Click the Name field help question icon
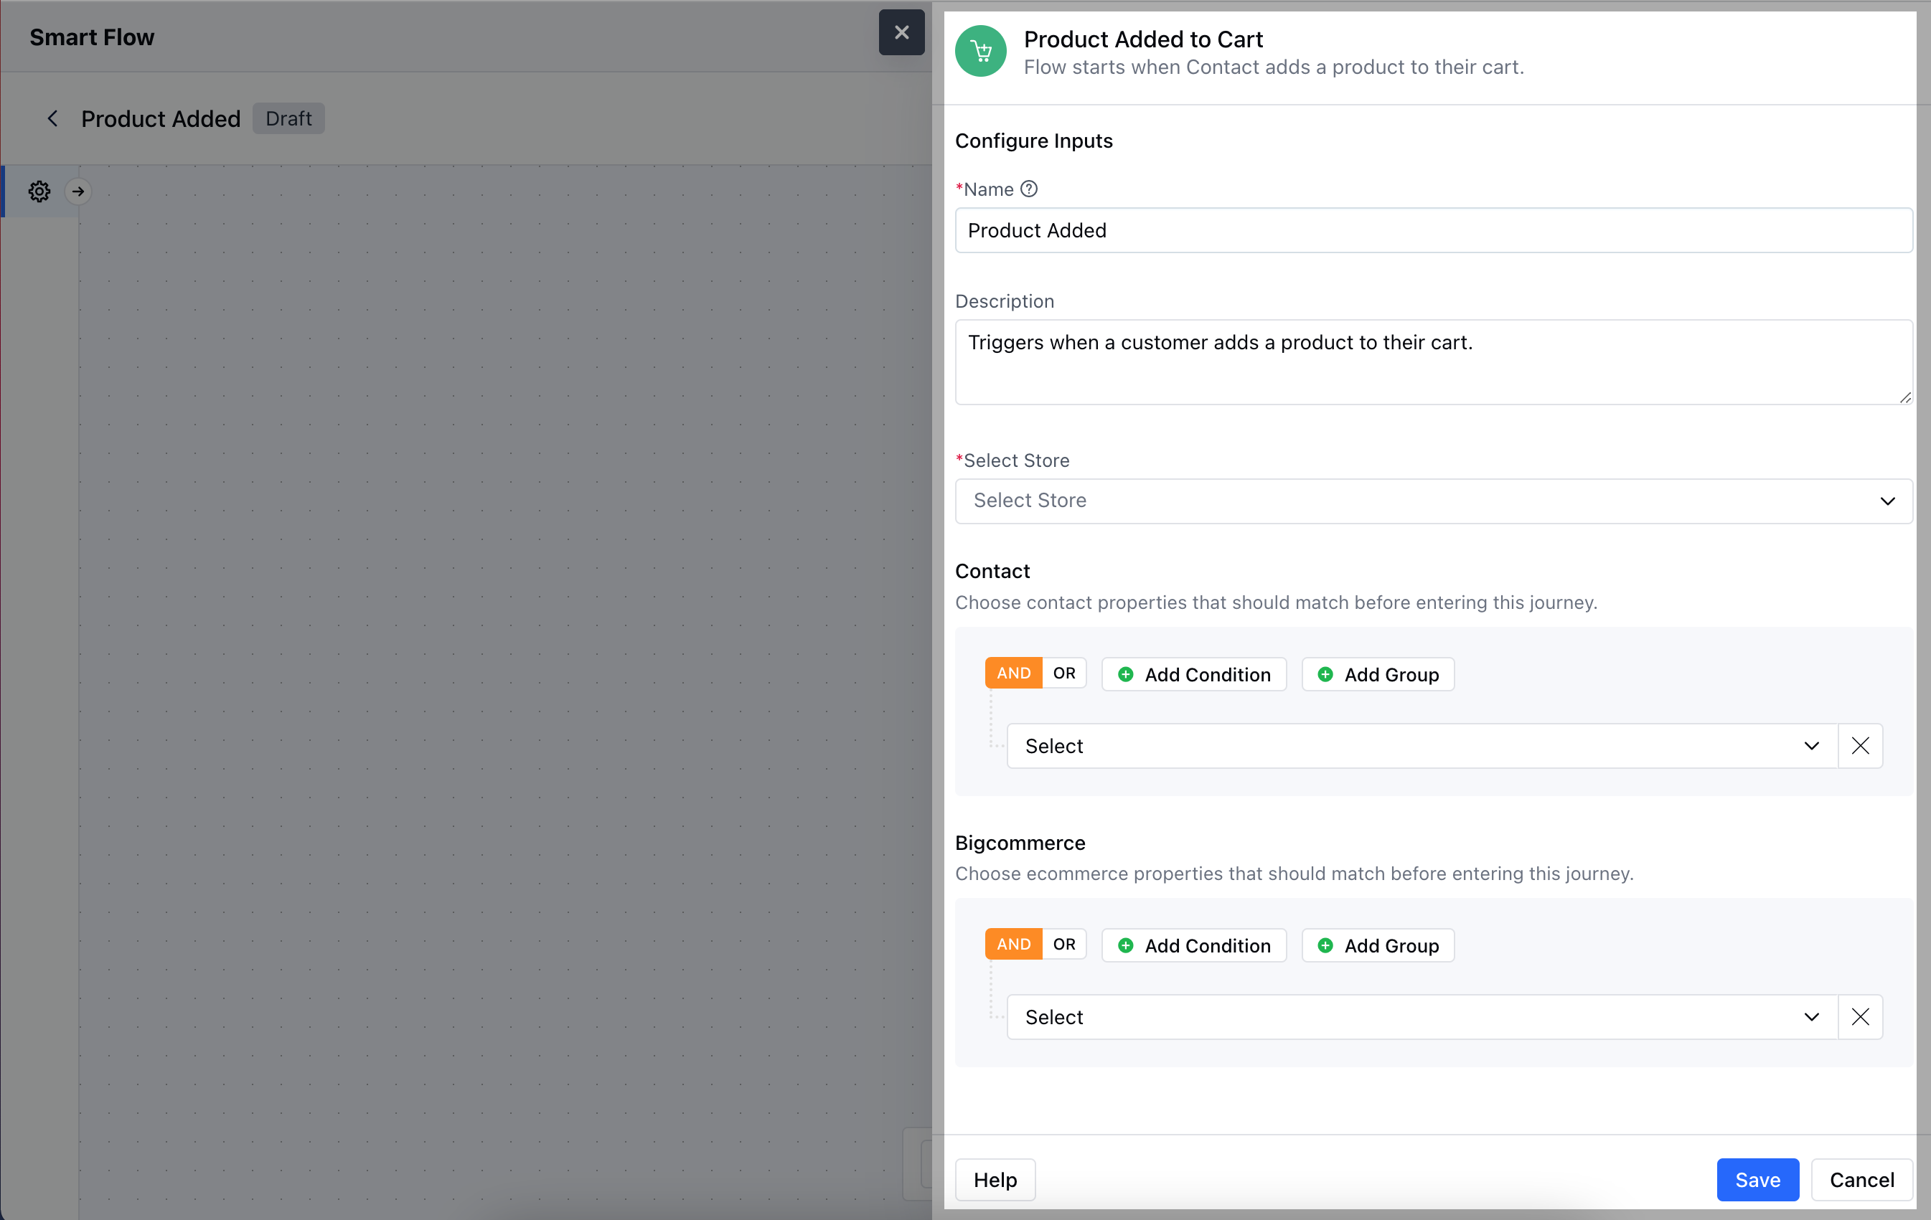 pyautogui.click(x=1029, y=189)
